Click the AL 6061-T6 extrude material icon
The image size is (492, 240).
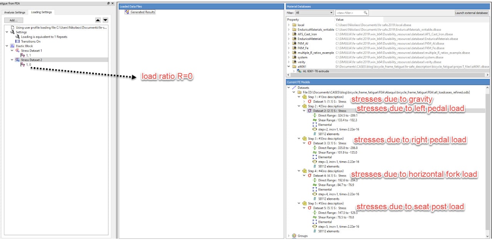[299, 71]
